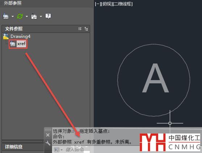Screen dimensions: 202x153
Task: Click the green Refresh icon
Action: (x=20, y=16)
